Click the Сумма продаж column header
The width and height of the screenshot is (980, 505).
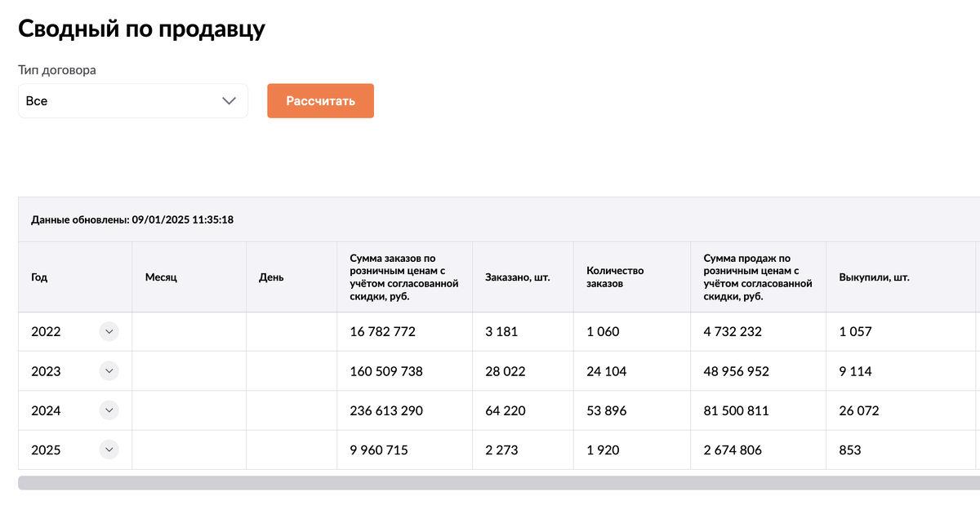757,277
